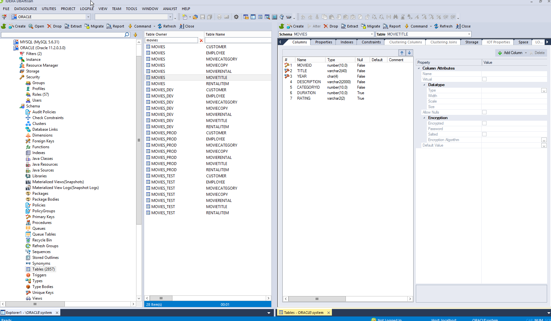Open the Command dropdown arrow in Explorer toolbar
The image size is (551, 321).
point(154,26)
